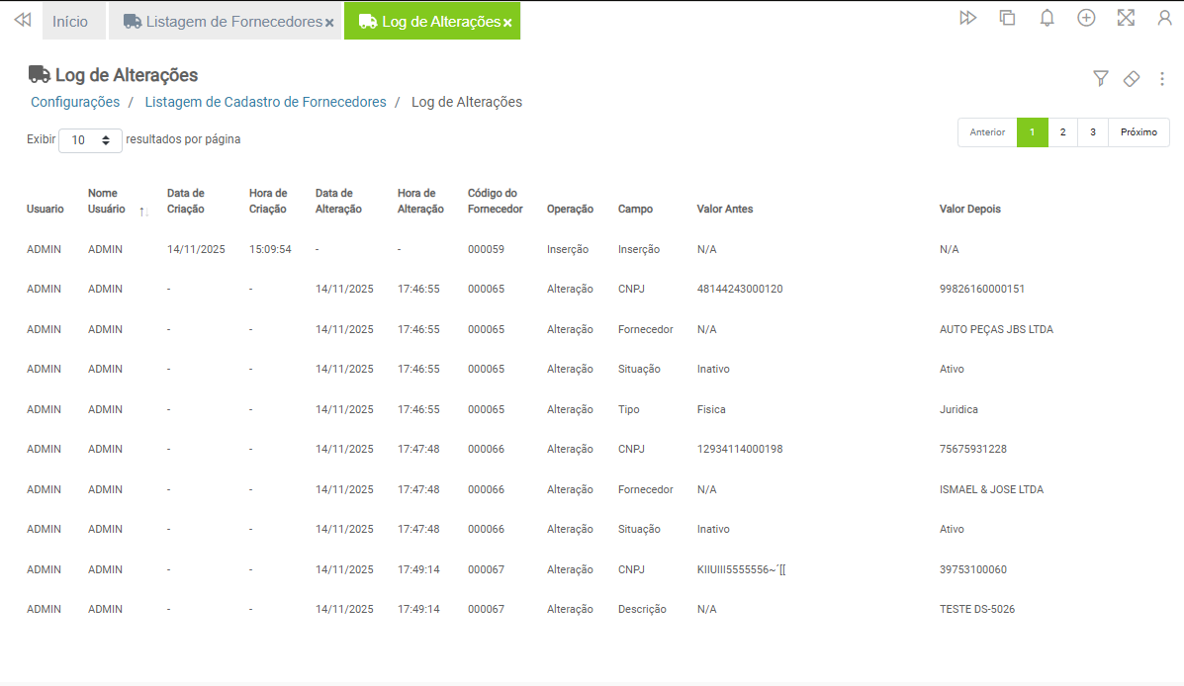Viewport: 1184px width, 686px height.
Task: Switch to Listagem de Fornecedores tab
Action: (x=223, y=22)
